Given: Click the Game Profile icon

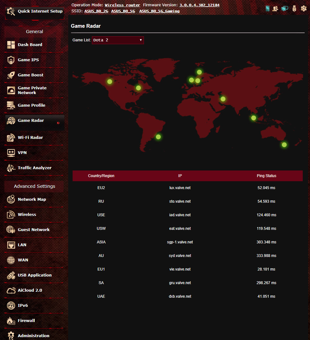Looking at the screenshot, I should pos(11,105).
